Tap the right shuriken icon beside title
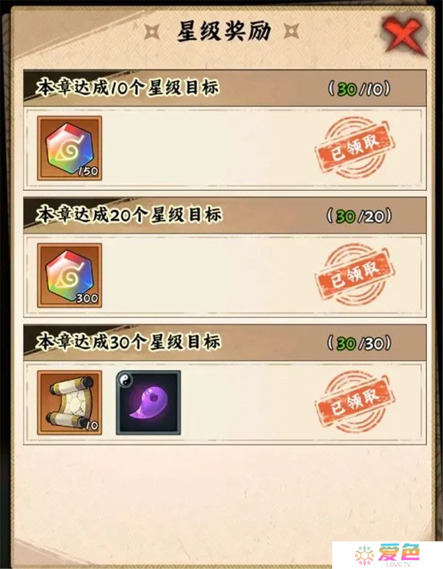 tap(291, 30)
